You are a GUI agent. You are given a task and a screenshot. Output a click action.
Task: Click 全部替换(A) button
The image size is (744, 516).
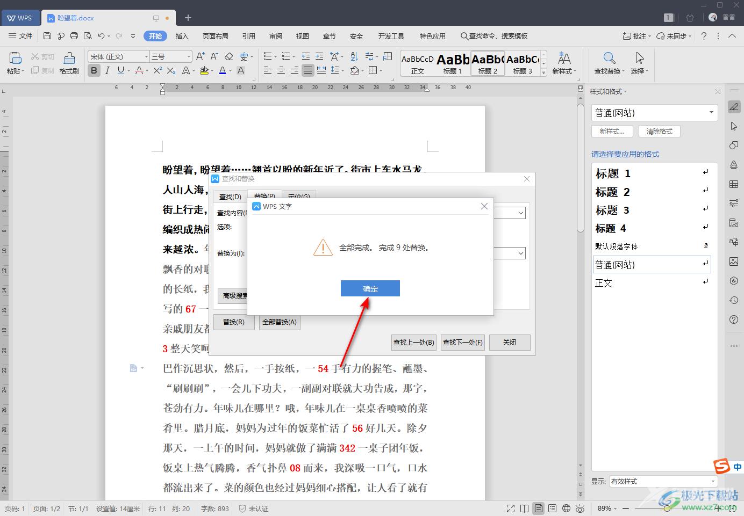pos(280,322)
